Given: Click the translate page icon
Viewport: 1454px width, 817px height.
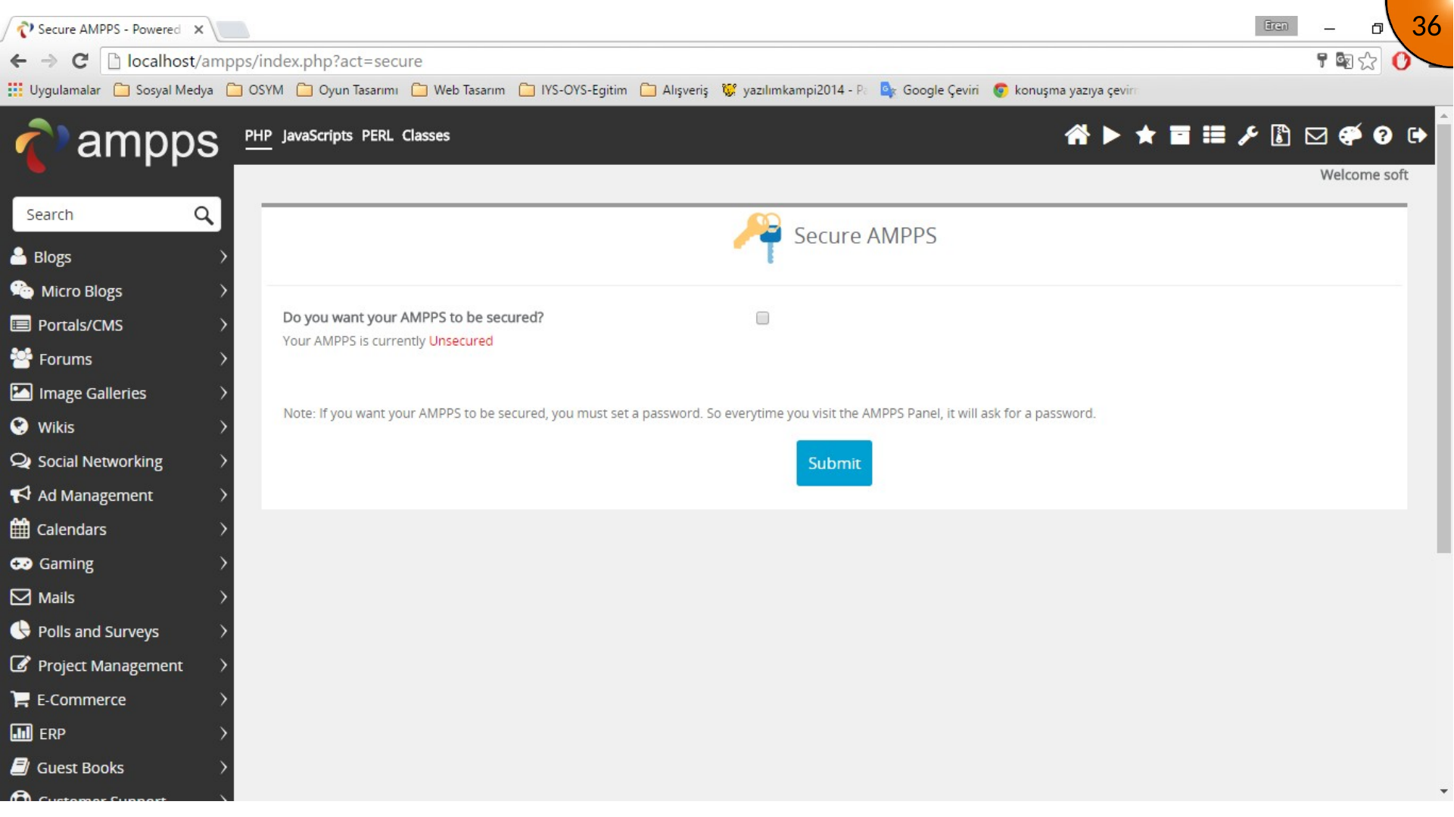Looking at the screenshot, I should click(1344, 61).
